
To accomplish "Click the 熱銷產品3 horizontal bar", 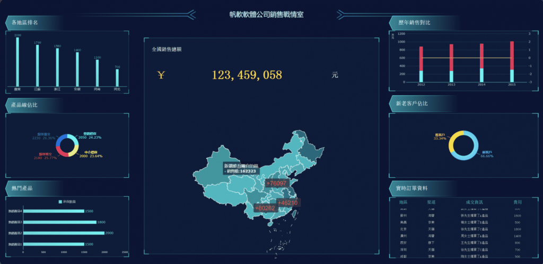I will [x=59, y=222].
